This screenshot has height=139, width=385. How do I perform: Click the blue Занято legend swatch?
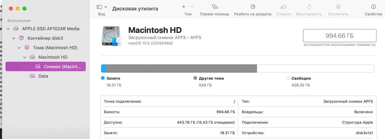point(103,78)
